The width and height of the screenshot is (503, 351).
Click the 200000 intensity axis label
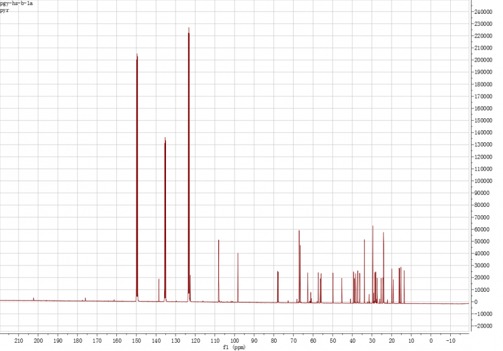click(483, 60)
